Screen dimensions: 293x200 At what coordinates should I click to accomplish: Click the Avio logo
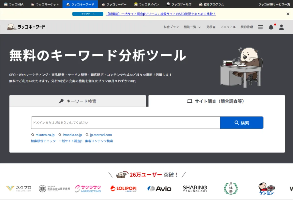tap(159, 189)
